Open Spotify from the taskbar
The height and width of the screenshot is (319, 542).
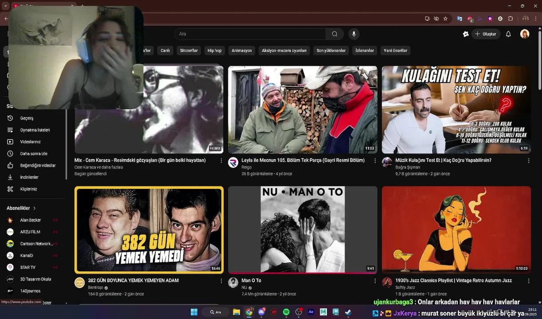(286, 312)
